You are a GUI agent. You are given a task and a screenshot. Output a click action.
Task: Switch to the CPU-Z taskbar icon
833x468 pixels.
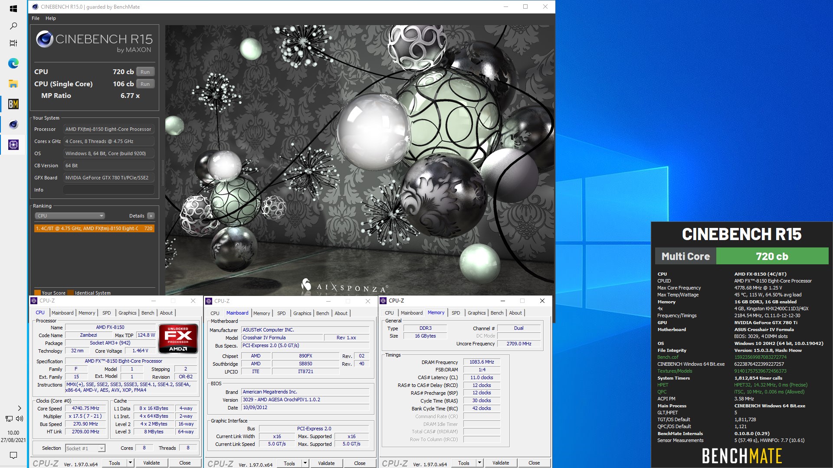pyautogui.click(x=13, y=145)
